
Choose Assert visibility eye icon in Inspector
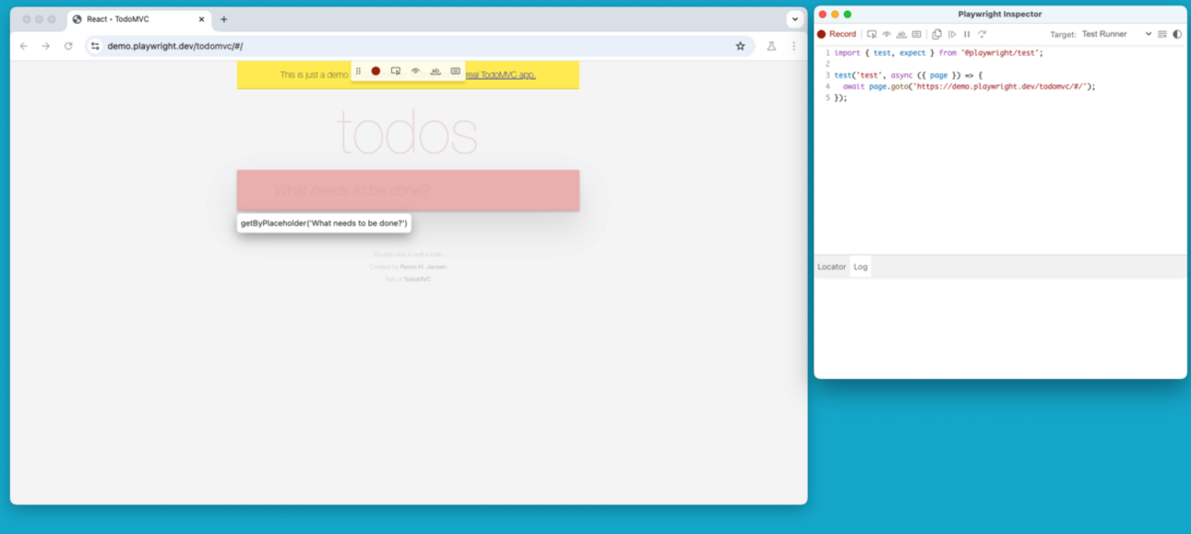[887, 34]
